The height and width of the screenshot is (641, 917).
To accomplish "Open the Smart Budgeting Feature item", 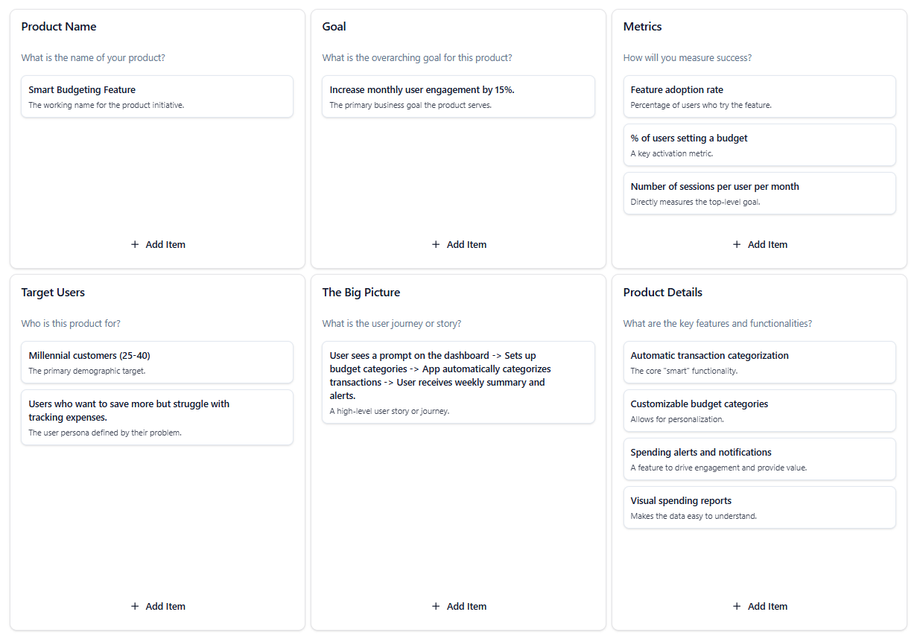I will coord(157,96).
